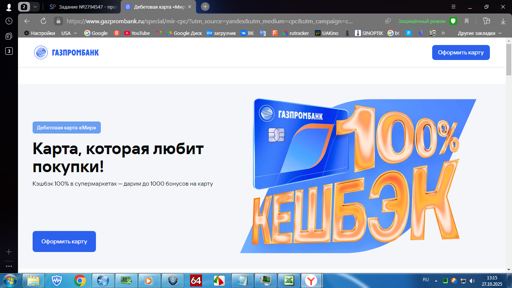This screenshot has width=512, height=288.
Task: Open the Google bookmark
Action: tap(96, 33)
